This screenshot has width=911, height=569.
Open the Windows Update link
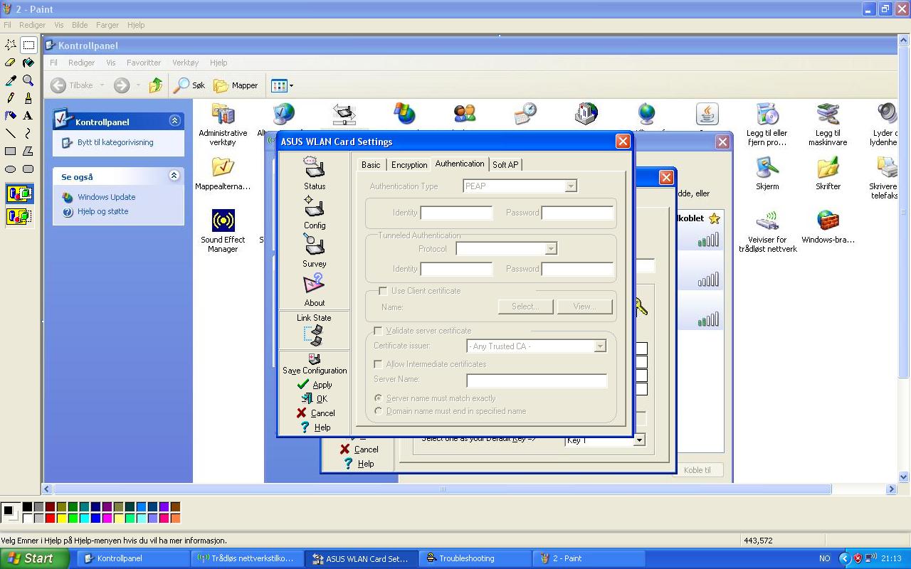[106, 197]
